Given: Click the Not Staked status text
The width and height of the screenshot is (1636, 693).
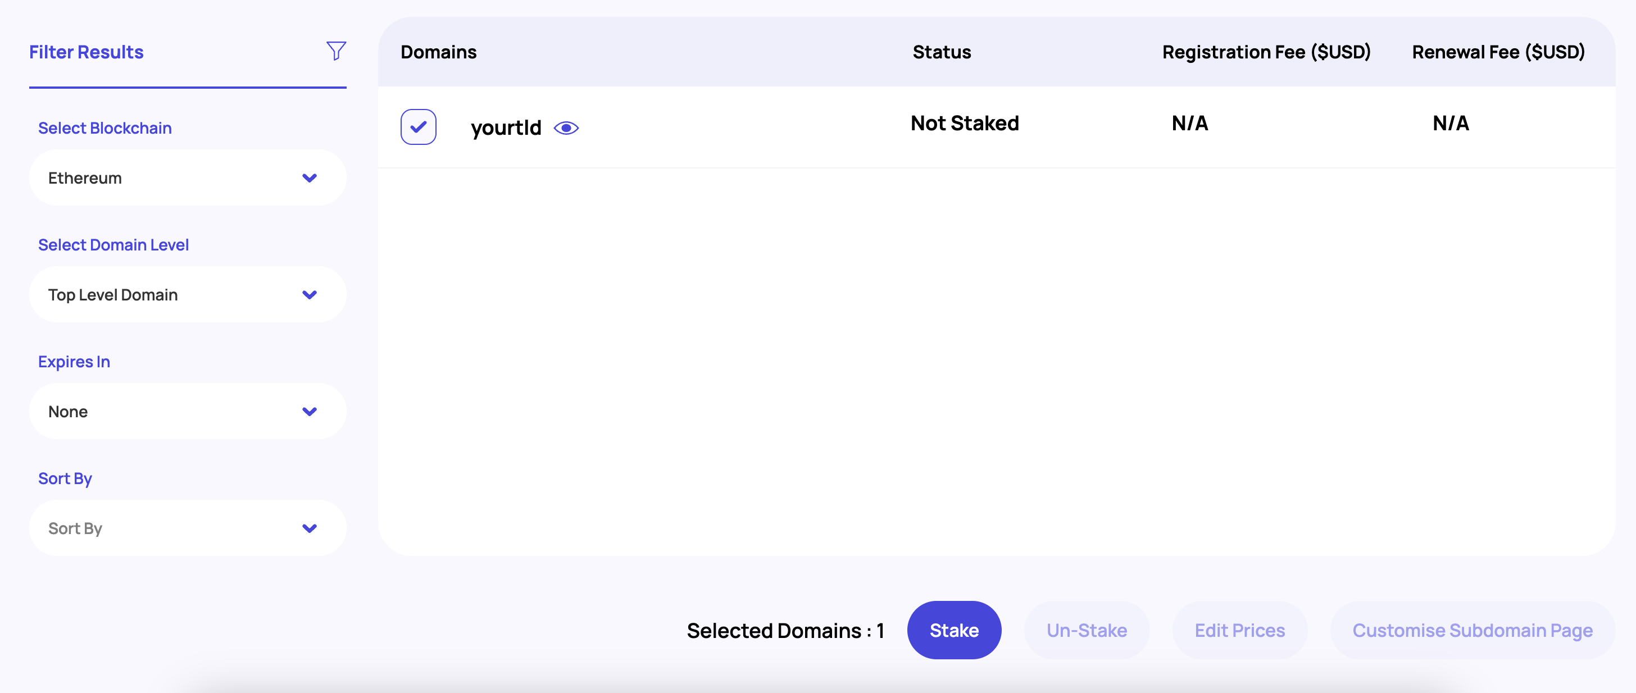Looking at the screenshot, I should point(964,123).
